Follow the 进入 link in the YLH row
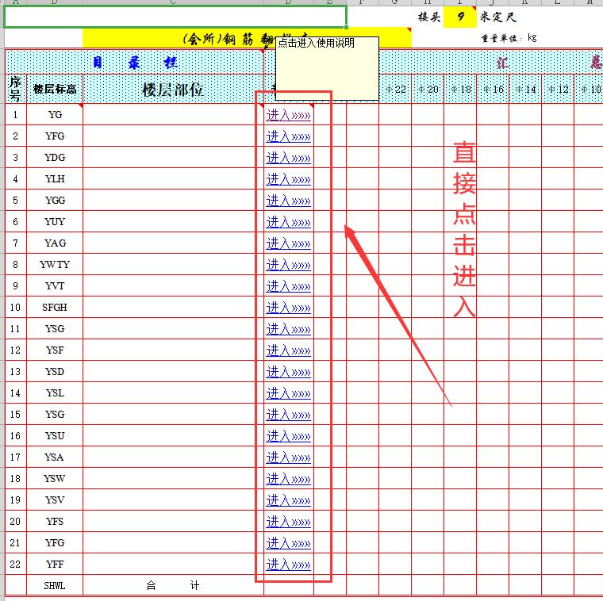This screenshot has height=601, width=603. (288, 179)
